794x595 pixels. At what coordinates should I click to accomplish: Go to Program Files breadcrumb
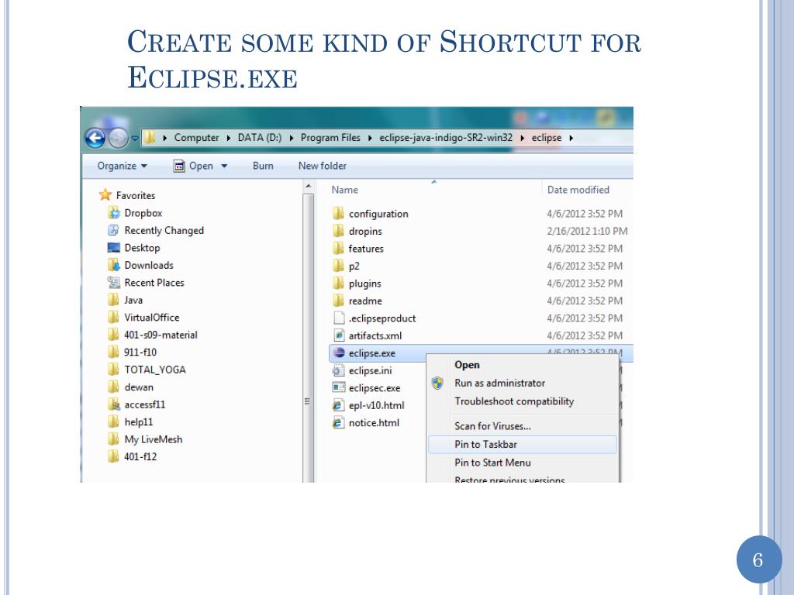click(x=330, y=138)
